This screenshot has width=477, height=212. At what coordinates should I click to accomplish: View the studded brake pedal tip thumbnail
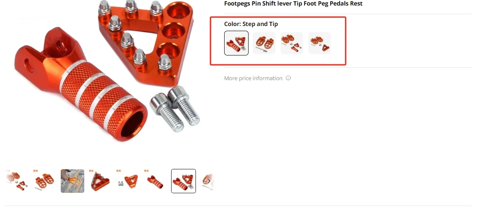tap(101, 181)
